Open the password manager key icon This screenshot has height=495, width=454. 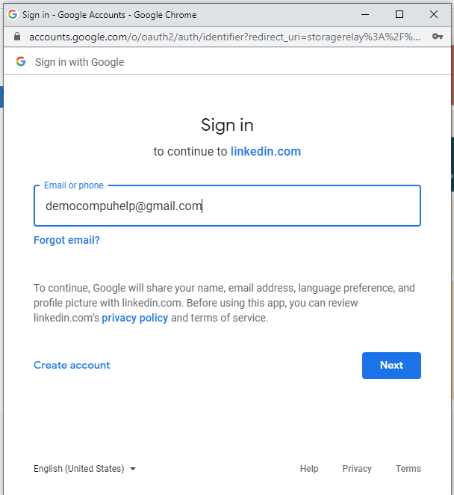pos(438,37)
